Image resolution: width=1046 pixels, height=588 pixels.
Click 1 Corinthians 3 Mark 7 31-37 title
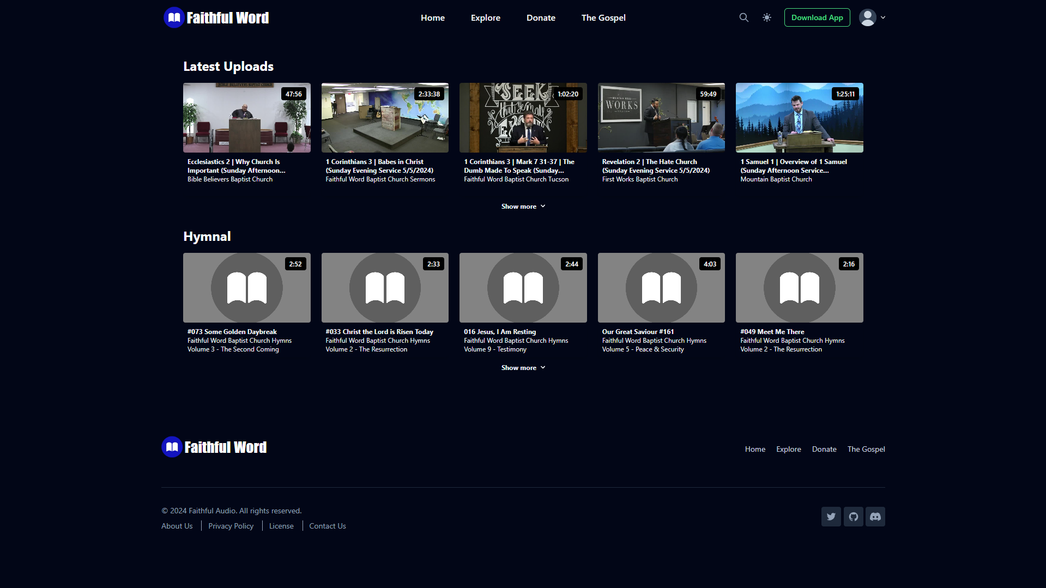pos(519,166)
